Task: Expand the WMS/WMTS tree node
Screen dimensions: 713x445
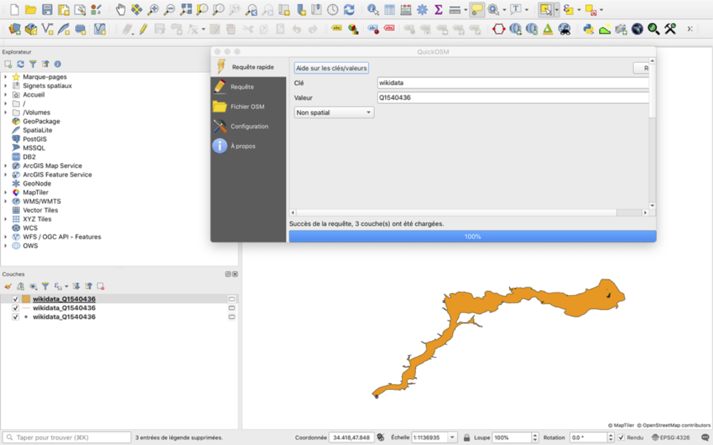Action: point(5,201)
